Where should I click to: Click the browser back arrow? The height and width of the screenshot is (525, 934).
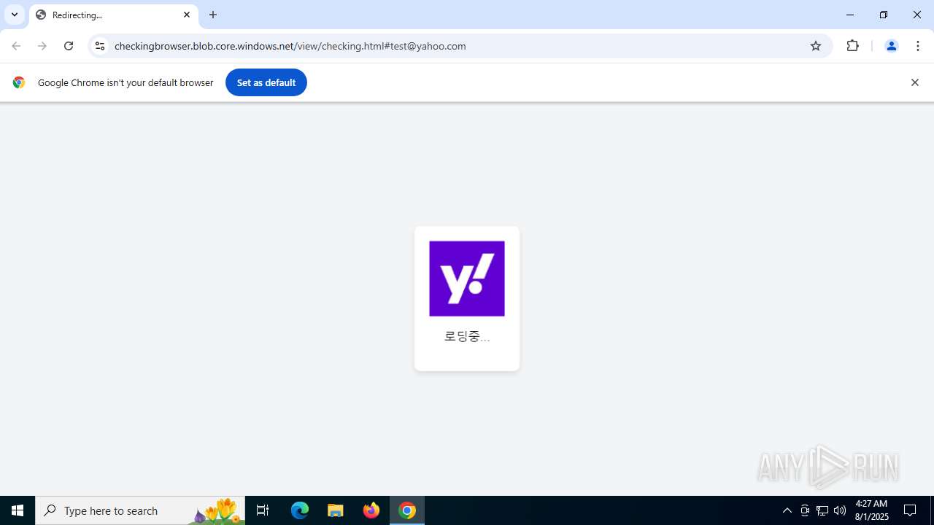click(x=16, y=46)
